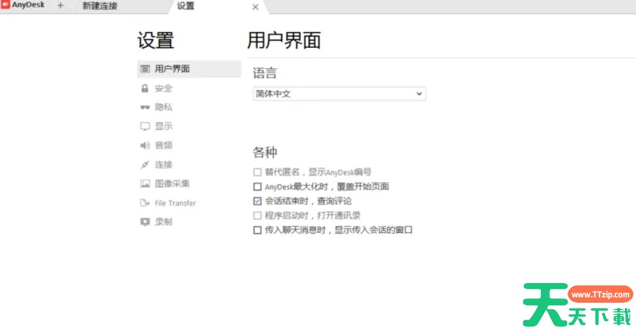
Task: Click the speaker icon for 音频
Action: click(x=145, y=145)
